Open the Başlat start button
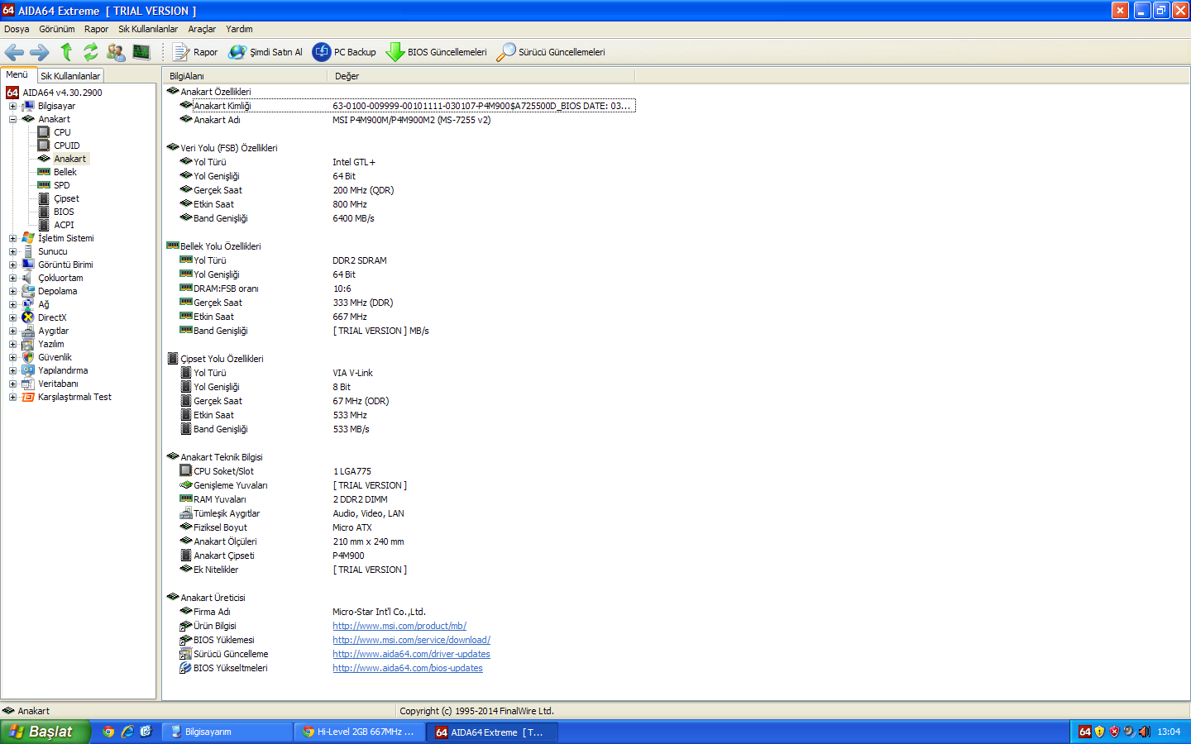The image size is (1191, 744). click(45, 732)
